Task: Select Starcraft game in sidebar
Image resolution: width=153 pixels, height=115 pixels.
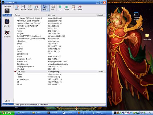Action: pos(7,34)
